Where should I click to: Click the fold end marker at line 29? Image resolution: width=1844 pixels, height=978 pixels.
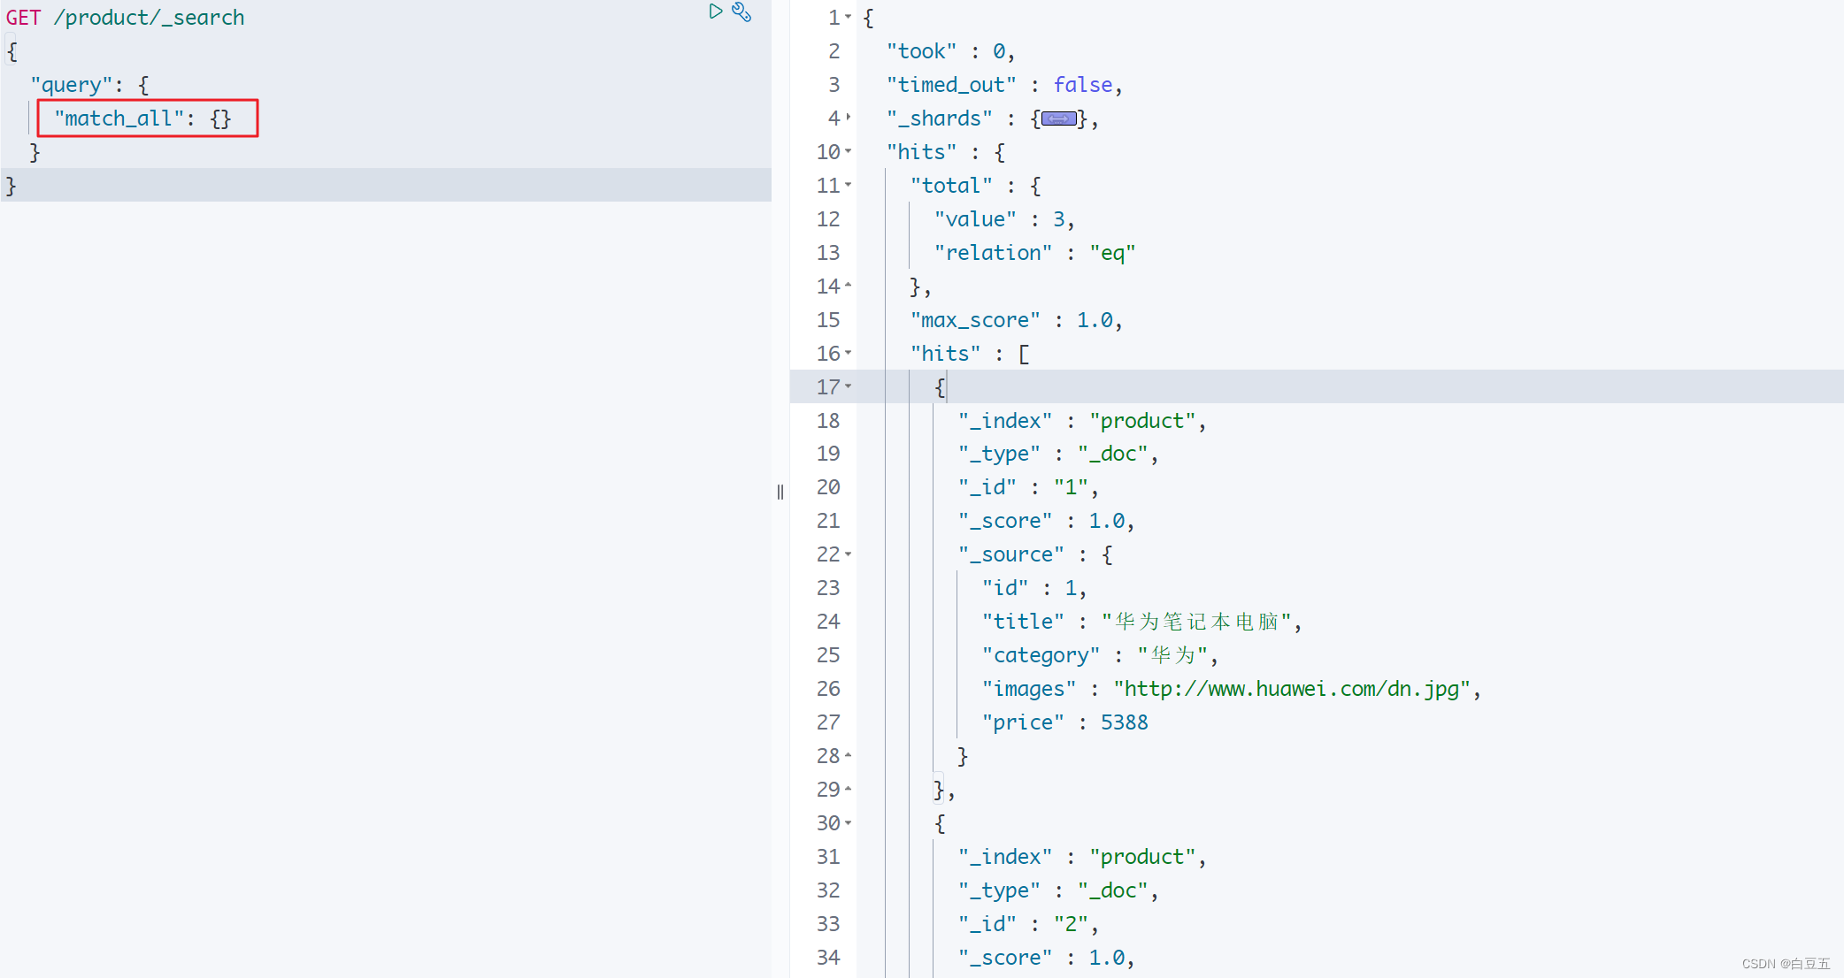tap(849, 789)
